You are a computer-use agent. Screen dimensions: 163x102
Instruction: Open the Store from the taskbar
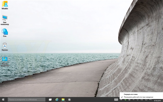pyautogui.click(x=69, y=100)
